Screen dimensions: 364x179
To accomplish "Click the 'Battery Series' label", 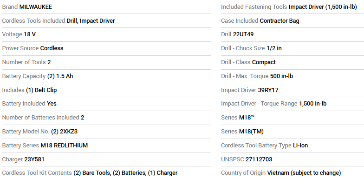I will (x=20, y=146).
